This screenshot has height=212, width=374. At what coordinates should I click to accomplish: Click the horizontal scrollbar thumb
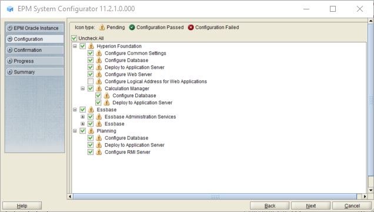[x=215, y=197]
